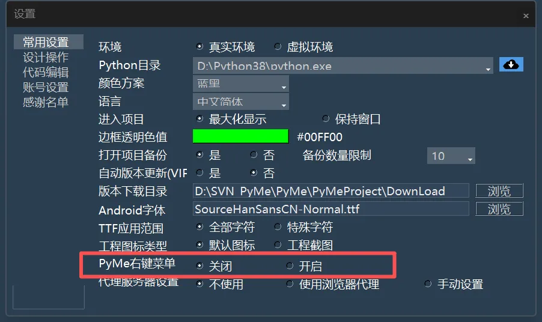Click the Android字体 font file input field
This screenshot has height=322, width=542.
[x=331, y=208]
